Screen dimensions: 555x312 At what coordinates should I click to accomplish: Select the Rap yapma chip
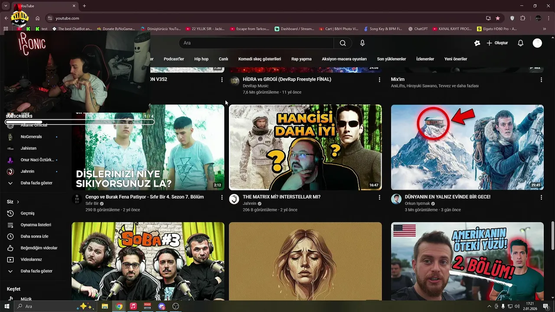pyautogui.click(x=301, y=59)
